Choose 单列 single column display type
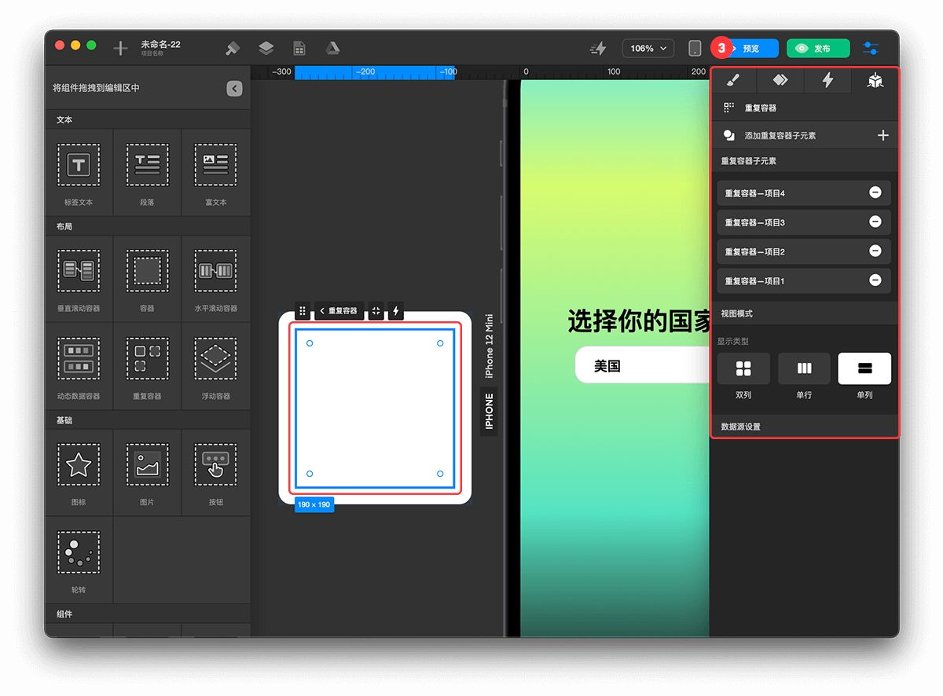The width and height of the screenshot is (943, 696). (x=864, y=368)
